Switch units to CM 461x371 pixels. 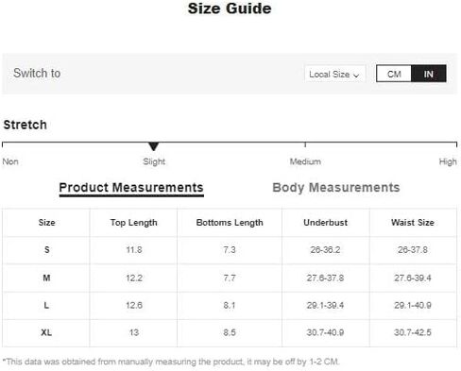394,74
